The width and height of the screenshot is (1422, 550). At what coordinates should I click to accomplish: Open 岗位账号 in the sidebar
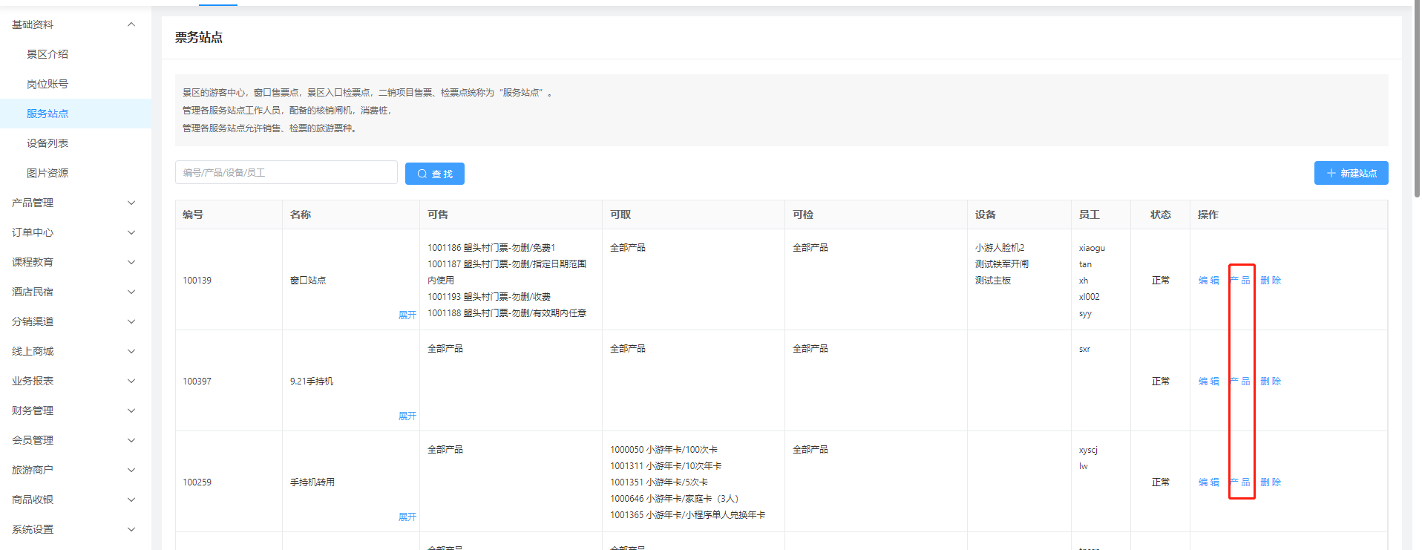pos(47,84)
